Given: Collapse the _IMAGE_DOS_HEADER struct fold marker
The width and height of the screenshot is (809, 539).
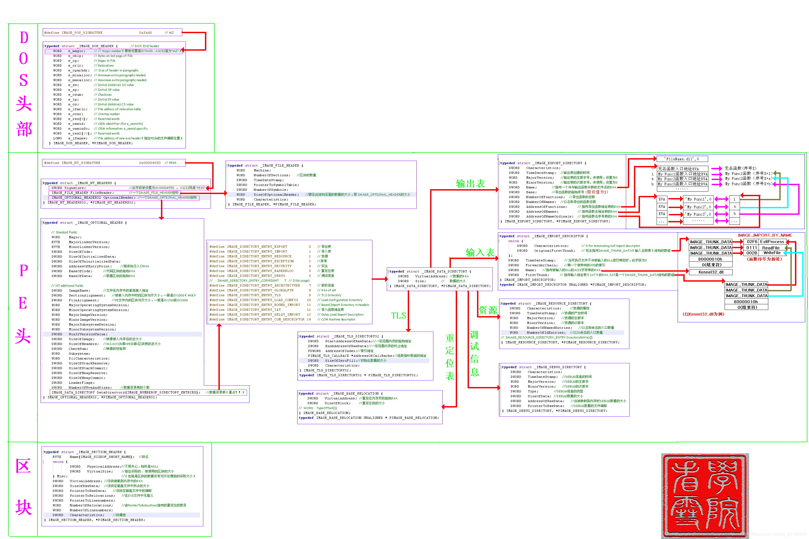Looking at the screenshot, I should 44,46.
